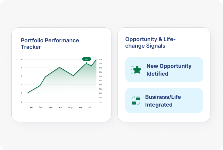
Task: Click the Portfolio Performance Tracker title
Action: click(50, 43)
